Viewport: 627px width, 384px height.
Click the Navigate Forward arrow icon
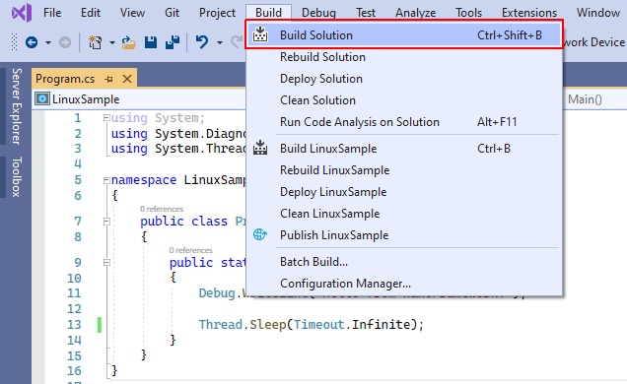[65, 42]
